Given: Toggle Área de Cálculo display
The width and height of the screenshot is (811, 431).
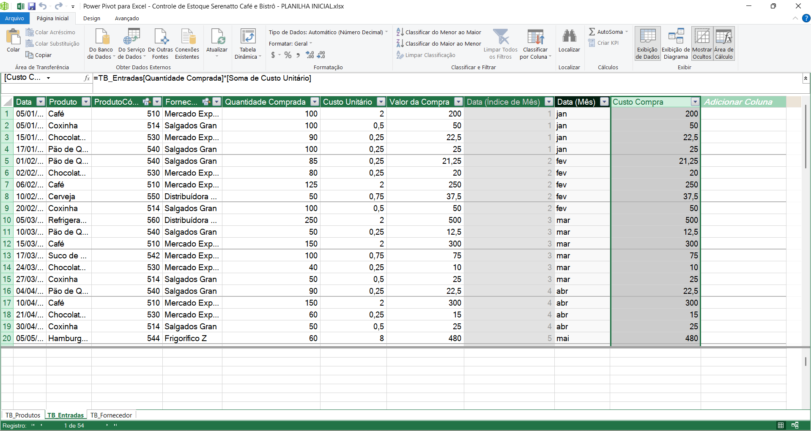Looking at the screenshot, I should tap(724, 43).
